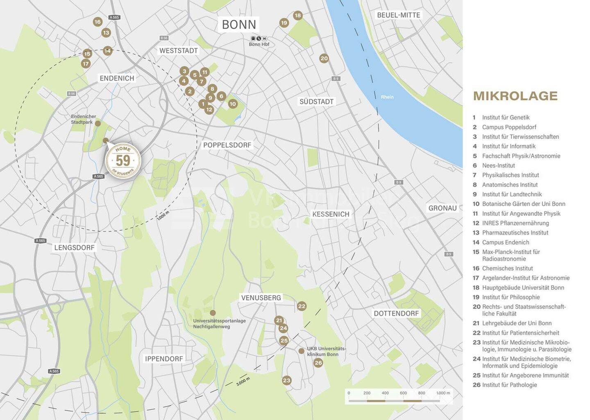
Task: Click map marker number 22 in Venusberg
Action: point(302,306)
